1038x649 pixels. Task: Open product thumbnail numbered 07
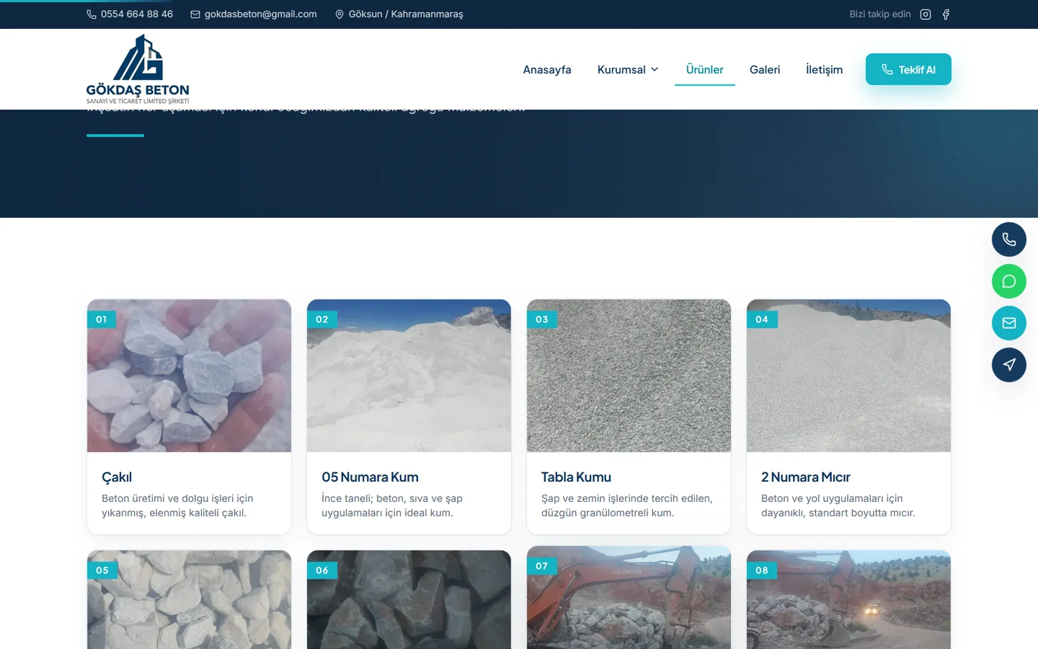tap(629, 598)
